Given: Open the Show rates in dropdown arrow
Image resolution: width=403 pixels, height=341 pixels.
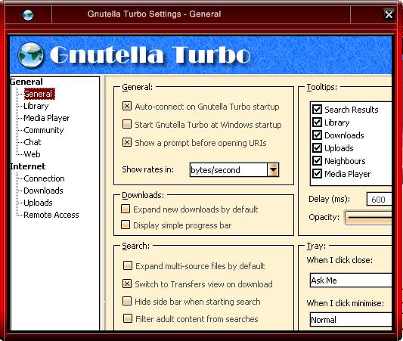Looking at the screenshot, I should pyautogui.click(x=273, y=169).
